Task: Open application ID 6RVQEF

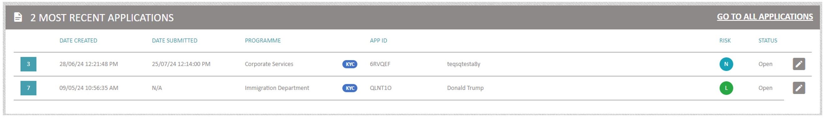Action: tap(380, 64)
